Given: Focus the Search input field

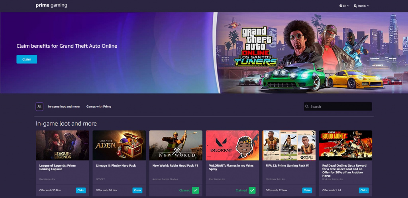Looking at the screenshot, I should (x=338, y=107).
